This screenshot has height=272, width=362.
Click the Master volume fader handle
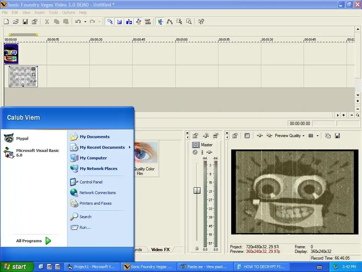pyautogui.click(x=197, y=190)
